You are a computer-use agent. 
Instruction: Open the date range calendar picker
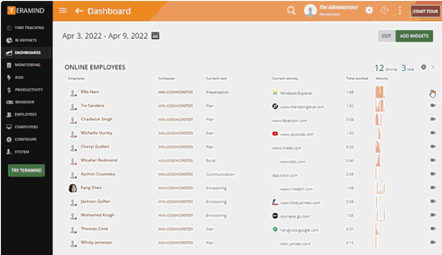pyautogui.click(x=155, y=36)
